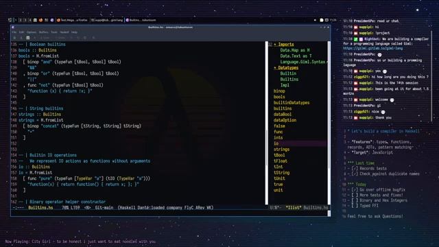
Task: Open the File menu in Emacs
Action: click(14, 32)
